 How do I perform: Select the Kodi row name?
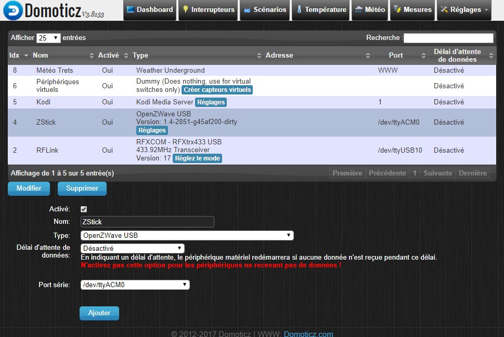click(x=43, y=102)
